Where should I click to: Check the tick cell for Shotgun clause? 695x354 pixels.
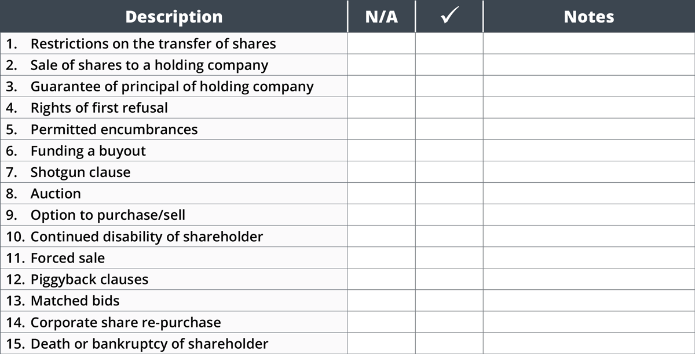pos(449,172)
